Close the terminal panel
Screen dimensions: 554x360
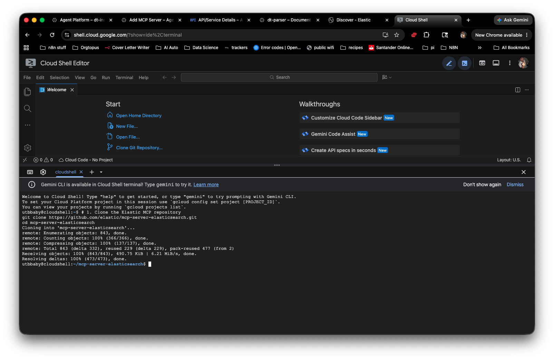[x=524, y=172]
